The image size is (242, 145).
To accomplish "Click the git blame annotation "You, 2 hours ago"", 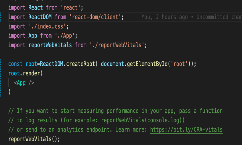I will point(164,17).
